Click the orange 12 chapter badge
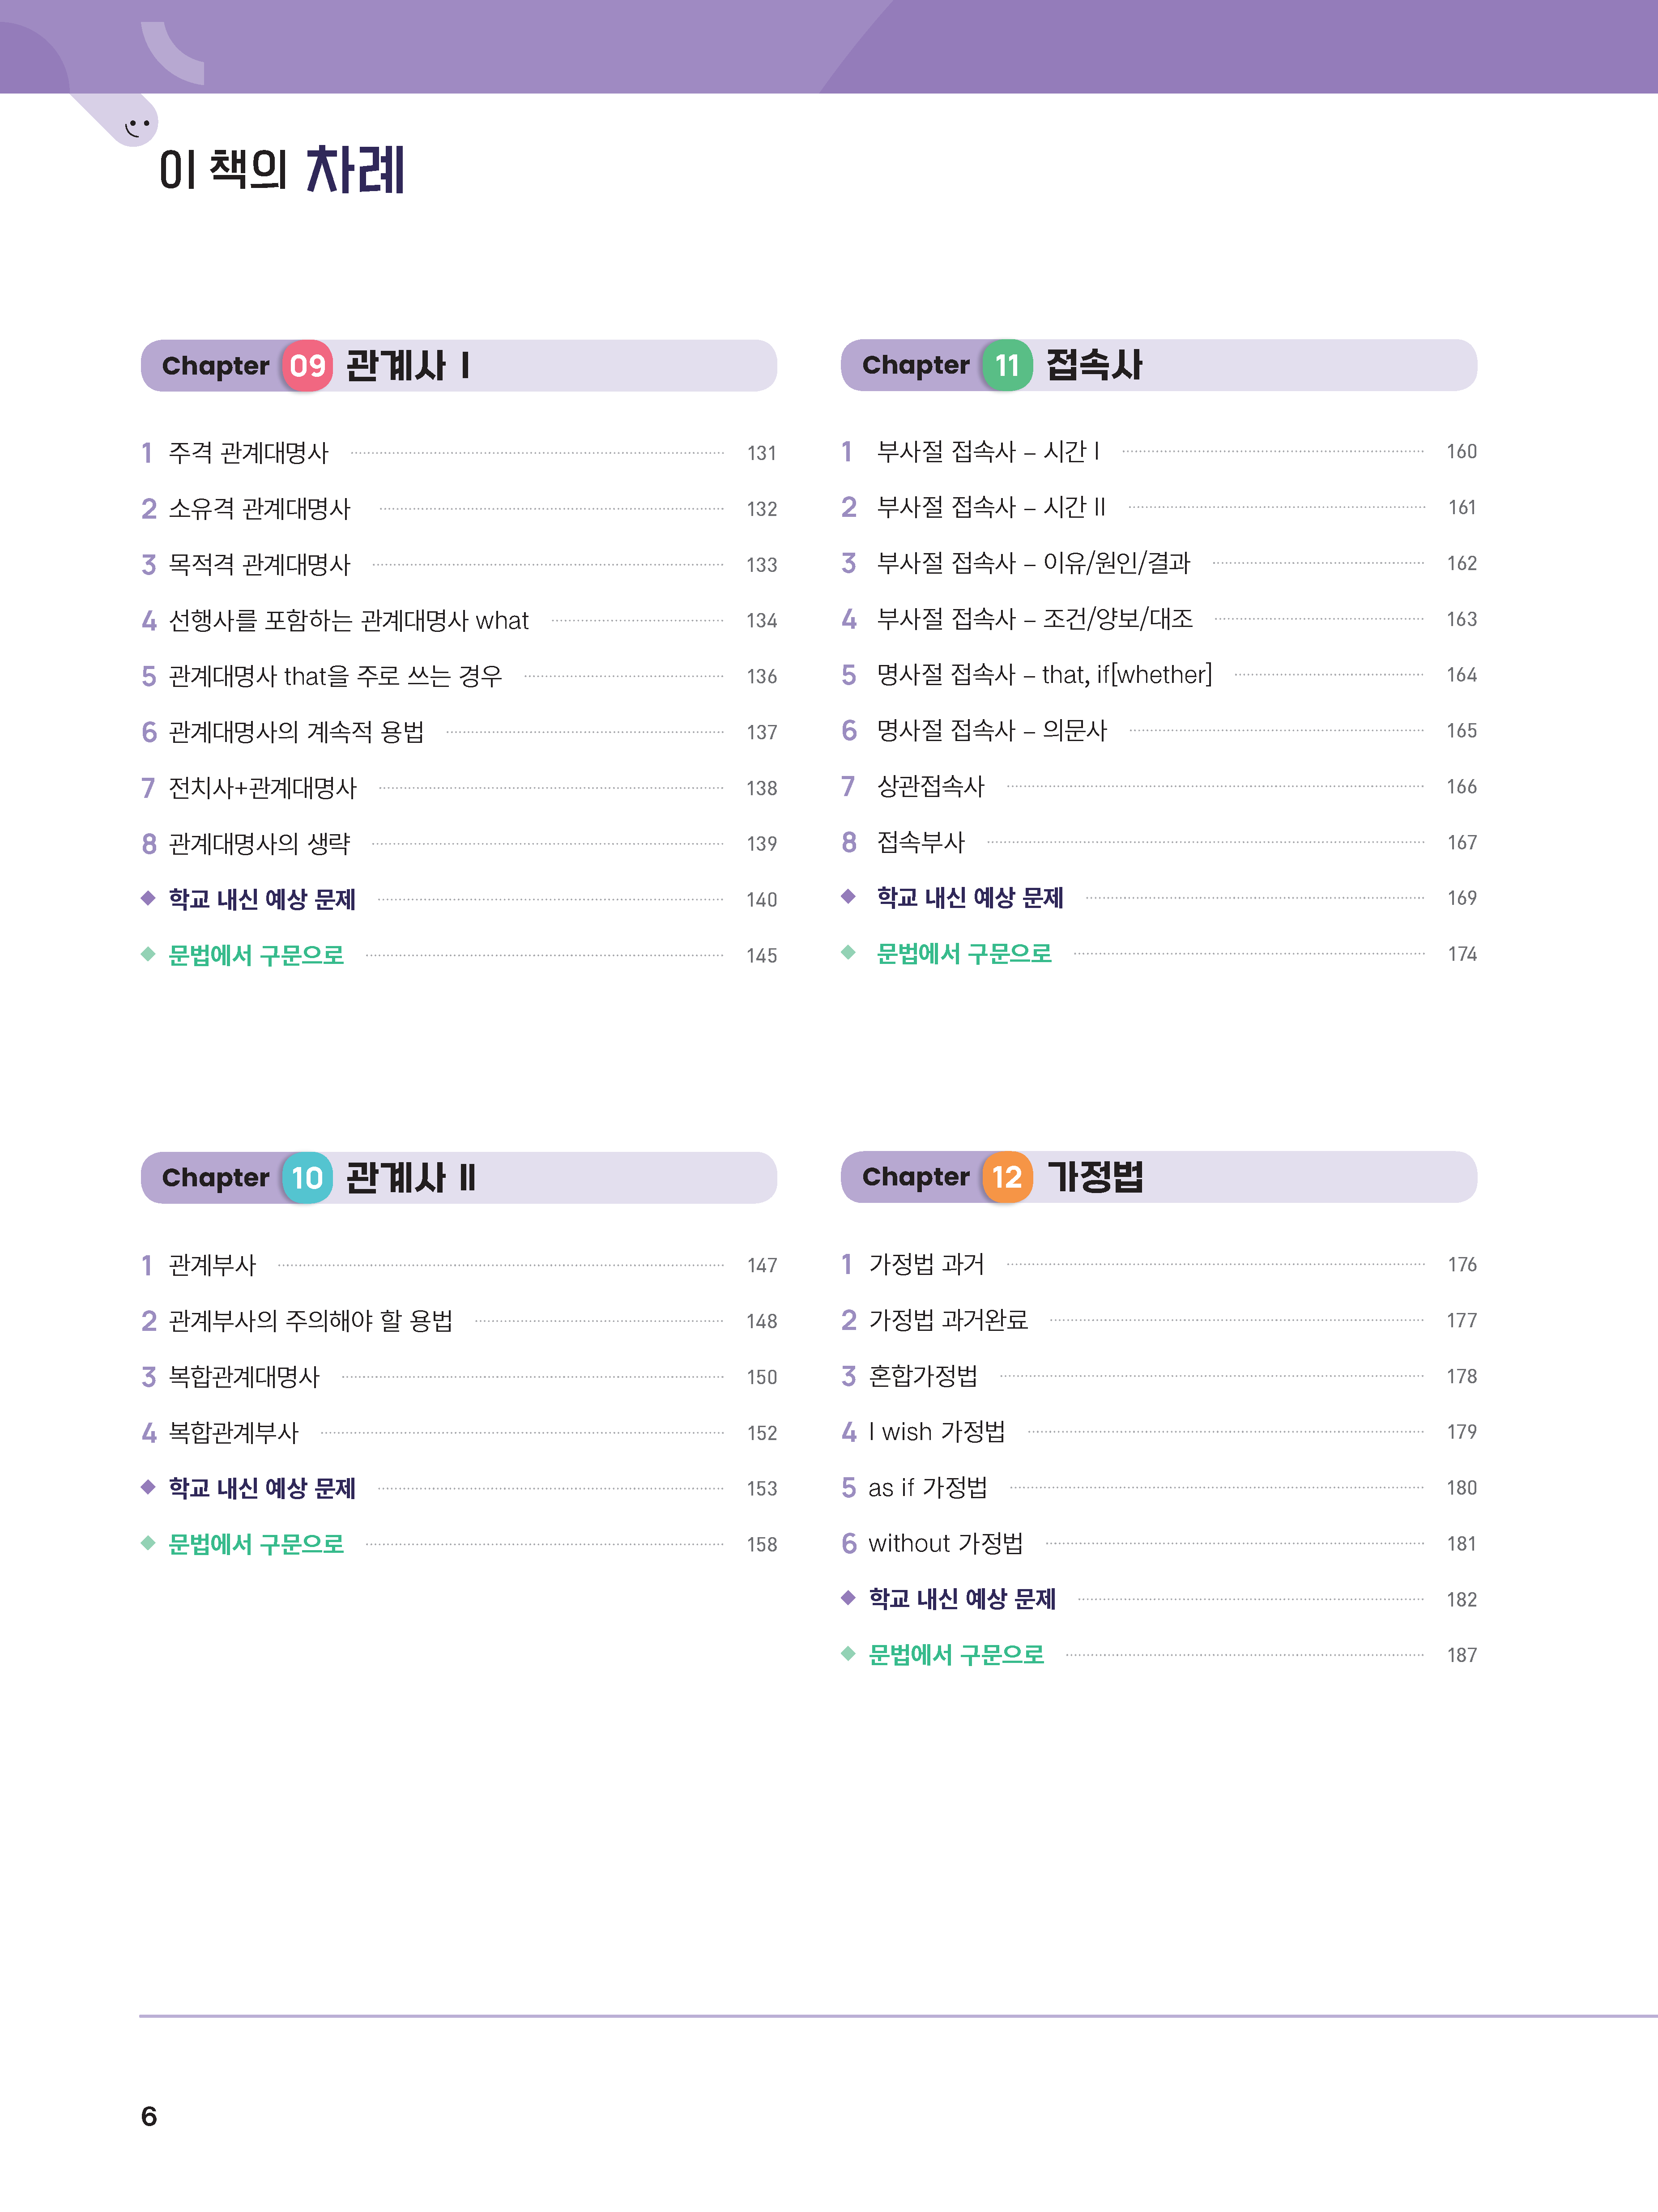 pyautogui.click(x=1007, y=1177)
